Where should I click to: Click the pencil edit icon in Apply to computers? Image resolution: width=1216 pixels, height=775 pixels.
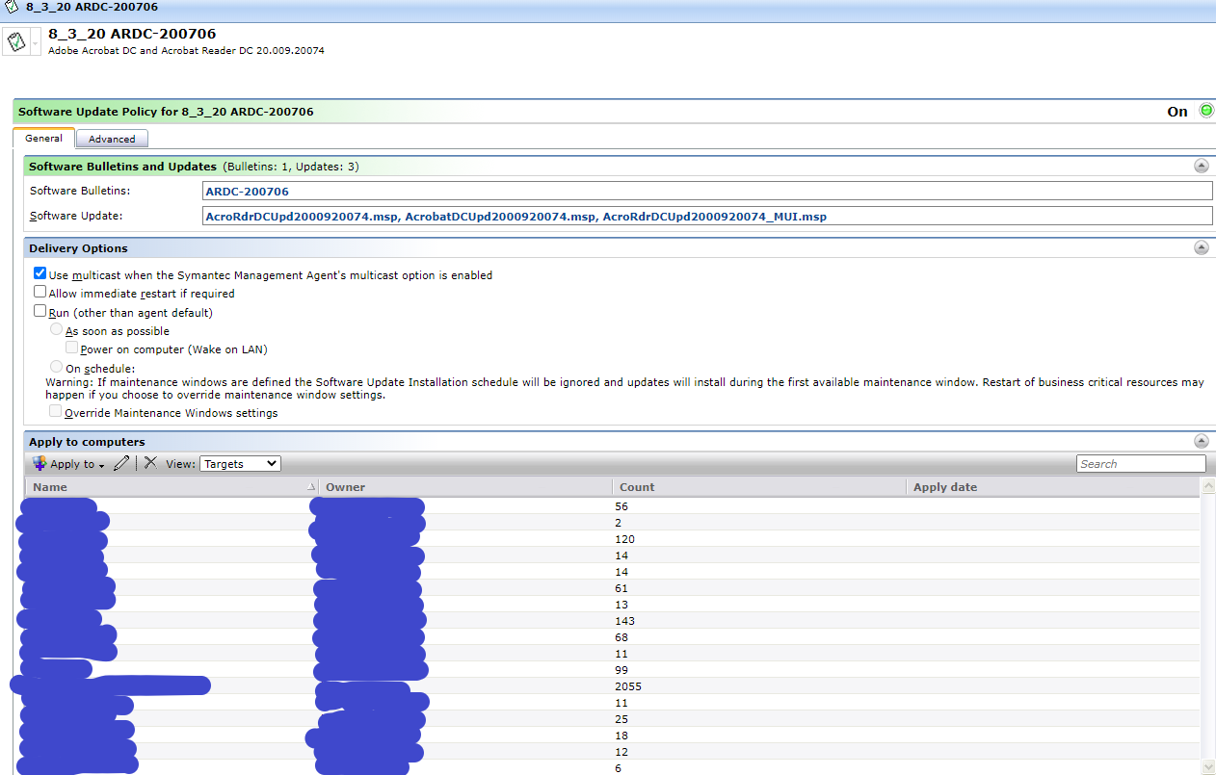click(121, 463)
